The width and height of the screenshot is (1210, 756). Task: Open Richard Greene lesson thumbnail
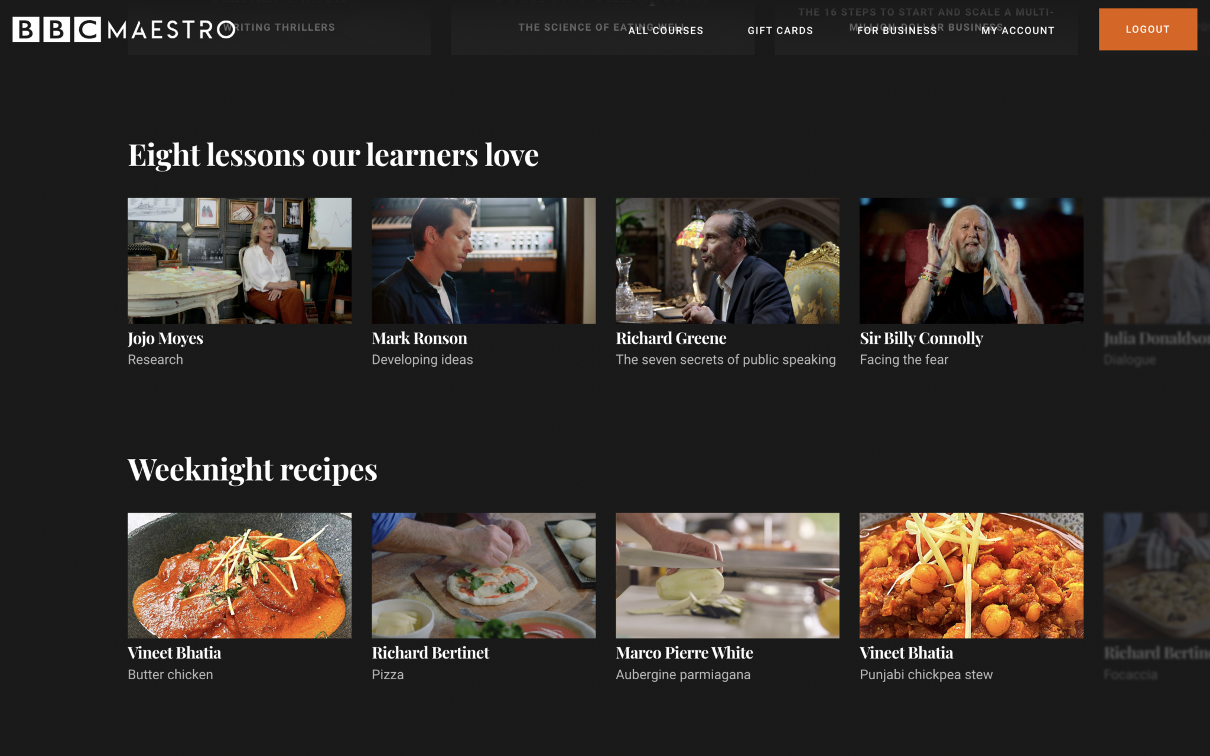(727, 260)
